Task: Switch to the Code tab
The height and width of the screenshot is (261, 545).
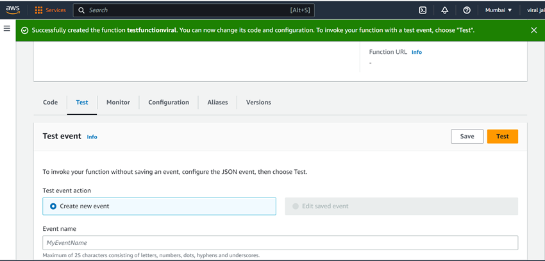Action: coord(51,102)
